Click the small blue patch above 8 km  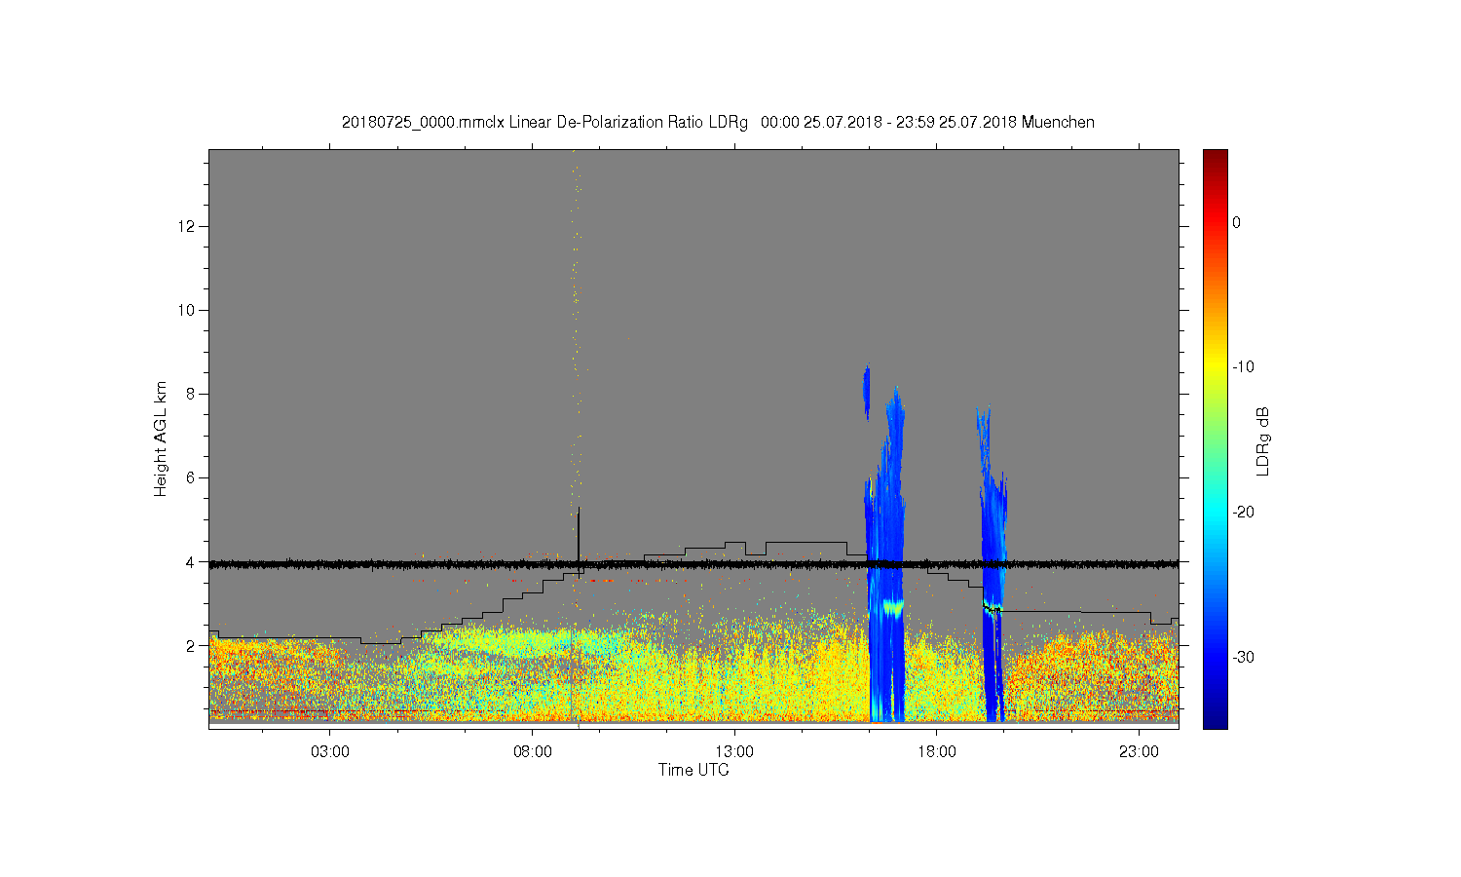[x=866, y=392]
